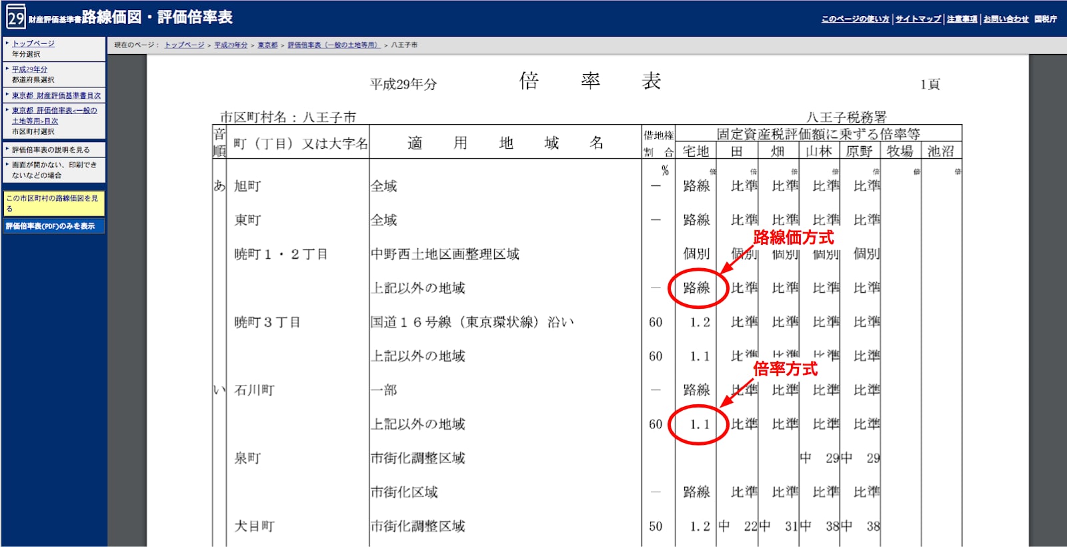
Task: Click 東京都 in the breadcrumb trail
Action: 267,45
